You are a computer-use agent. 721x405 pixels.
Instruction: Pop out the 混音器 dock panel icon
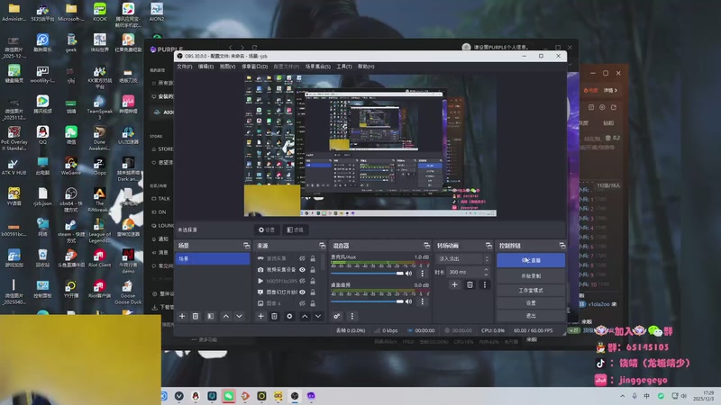[x=426, y=246]
